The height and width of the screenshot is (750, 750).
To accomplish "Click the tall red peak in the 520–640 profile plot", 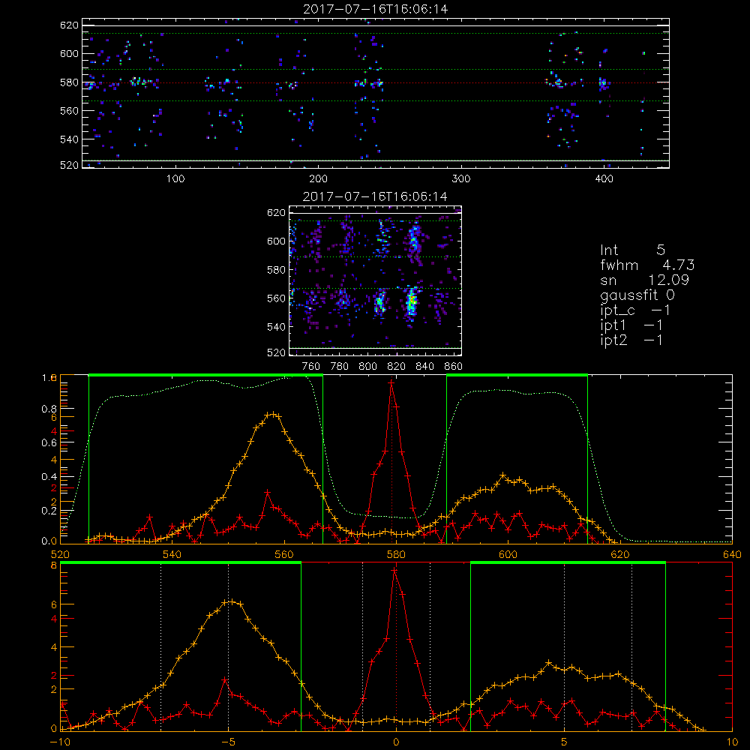I will [391, 382].
